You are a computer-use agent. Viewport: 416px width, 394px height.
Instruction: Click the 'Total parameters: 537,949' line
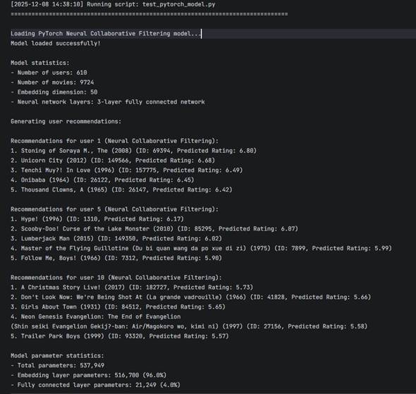tap(58, 366)
